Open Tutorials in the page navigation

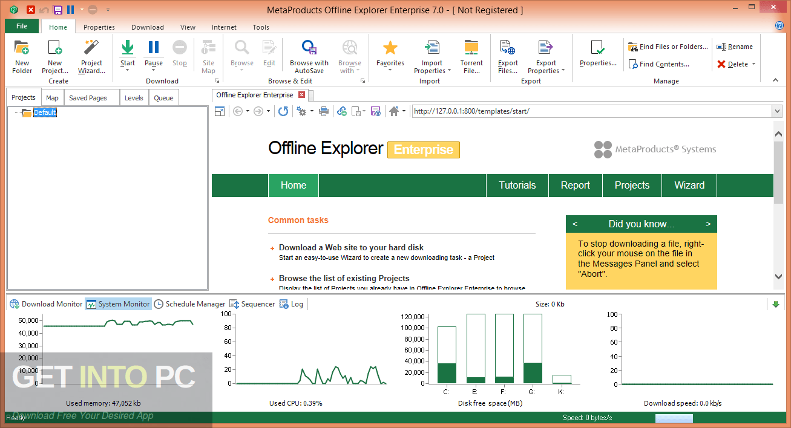(517, 186)
